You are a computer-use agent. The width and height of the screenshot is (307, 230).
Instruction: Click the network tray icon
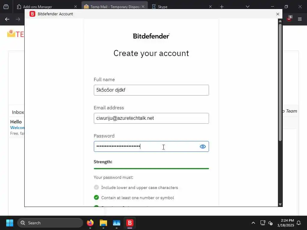click(x=263, y=223)
